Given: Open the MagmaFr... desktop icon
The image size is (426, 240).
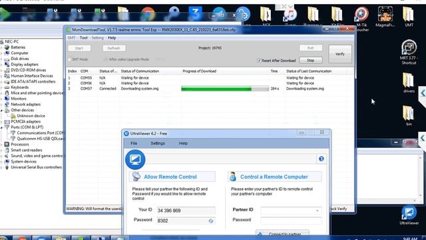Looking at the screenshot, I should point(385,16).
